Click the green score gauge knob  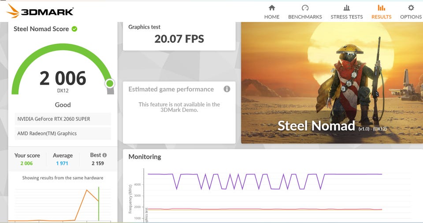[110, 83]
